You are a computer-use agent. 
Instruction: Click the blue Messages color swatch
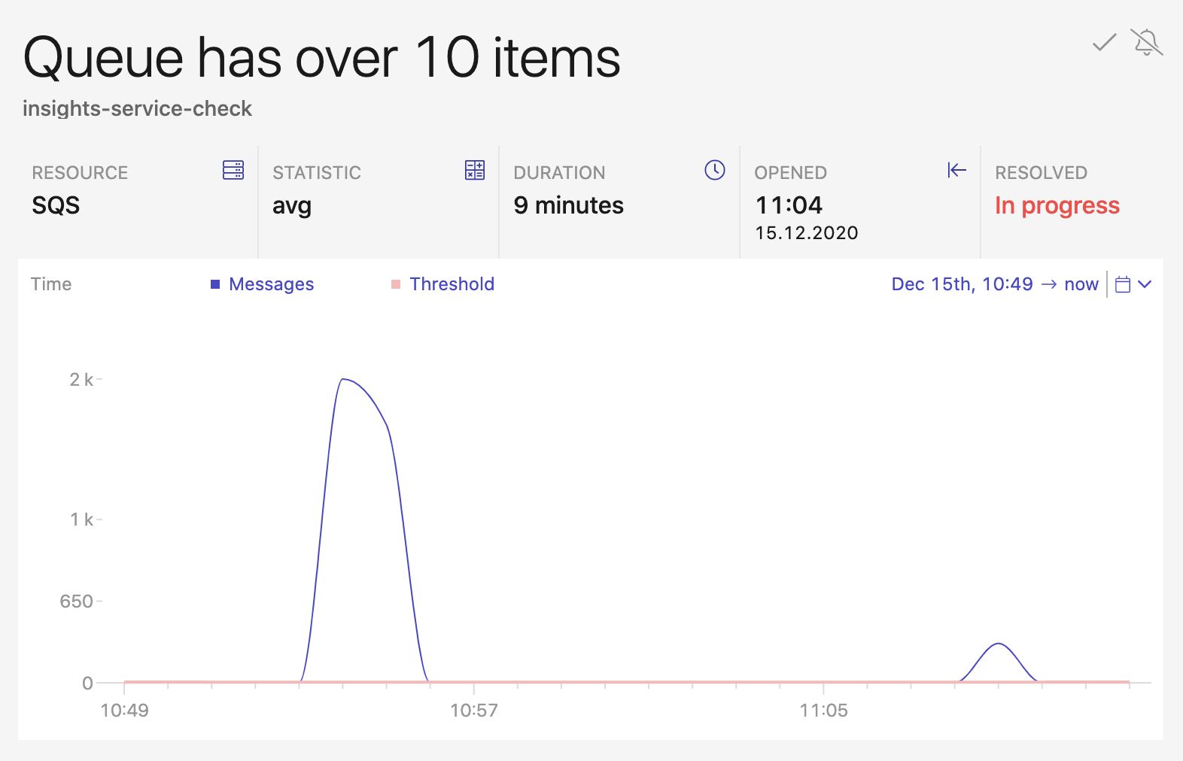pos(215,284)
